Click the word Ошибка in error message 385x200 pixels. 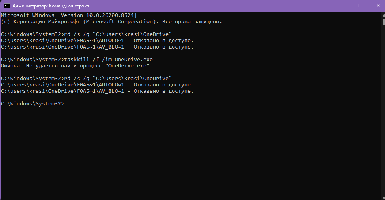click(x=11, y=66)
